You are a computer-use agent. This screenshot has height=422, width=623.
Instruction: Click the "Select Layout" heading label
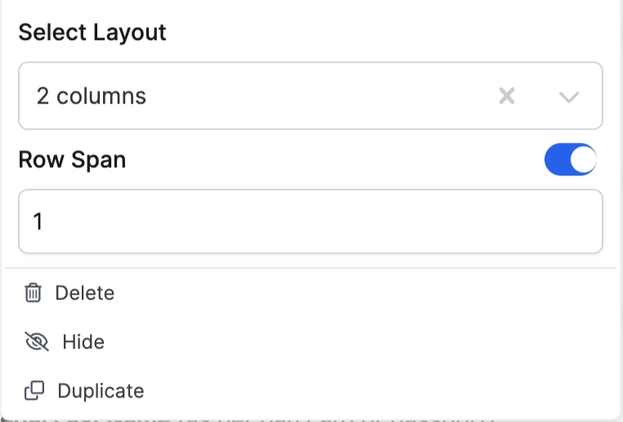tap(92, 33)
